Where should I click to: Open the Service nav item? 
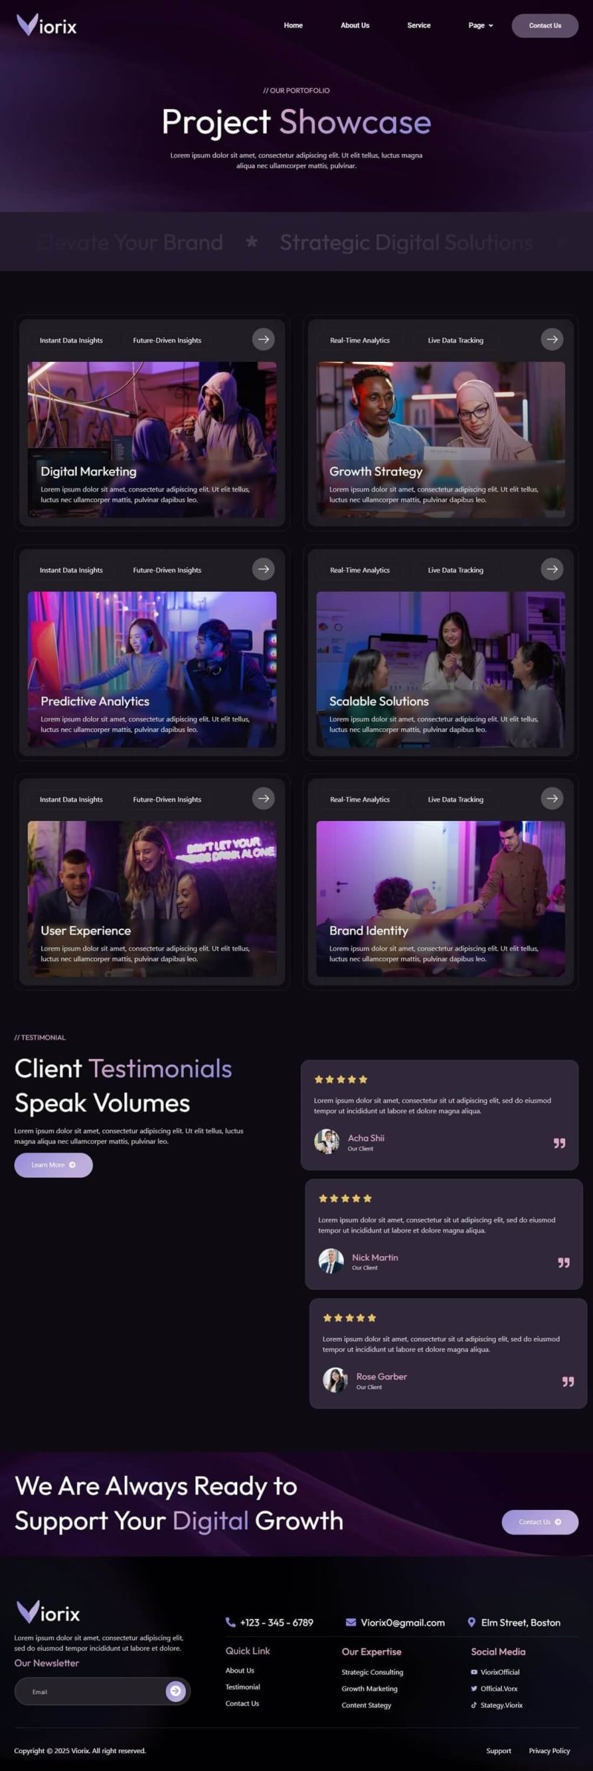click(x=419, y=25)
